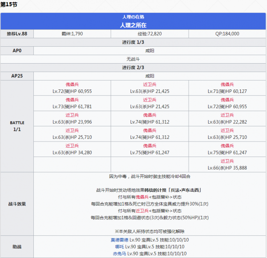267x258 pixels.
Task: Click the QP:184,000 value
Action: [227, 34]
